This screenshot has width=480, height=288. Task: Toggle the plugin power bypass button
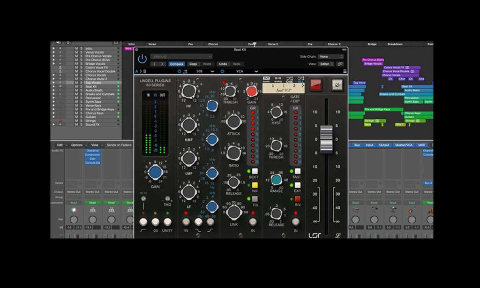(142, 59)
